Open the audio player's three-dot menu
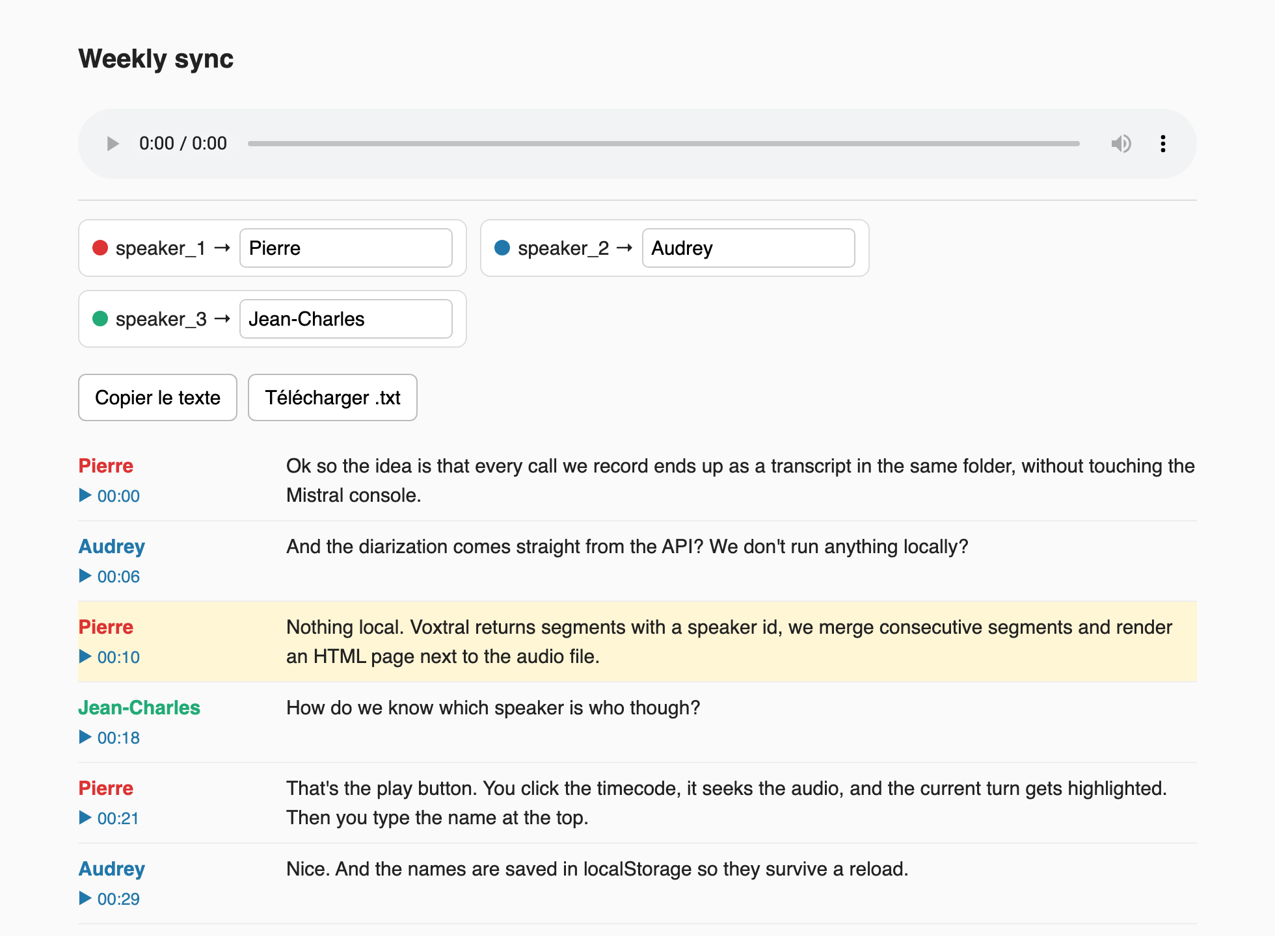This screenshot has height=936, width=1275. pos(1163,144)
